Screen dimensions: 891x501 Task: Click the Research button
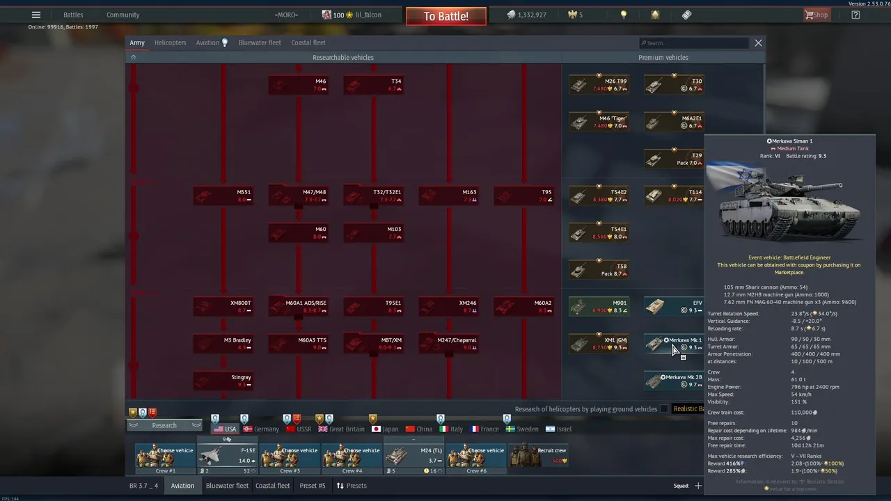[164, 425]
